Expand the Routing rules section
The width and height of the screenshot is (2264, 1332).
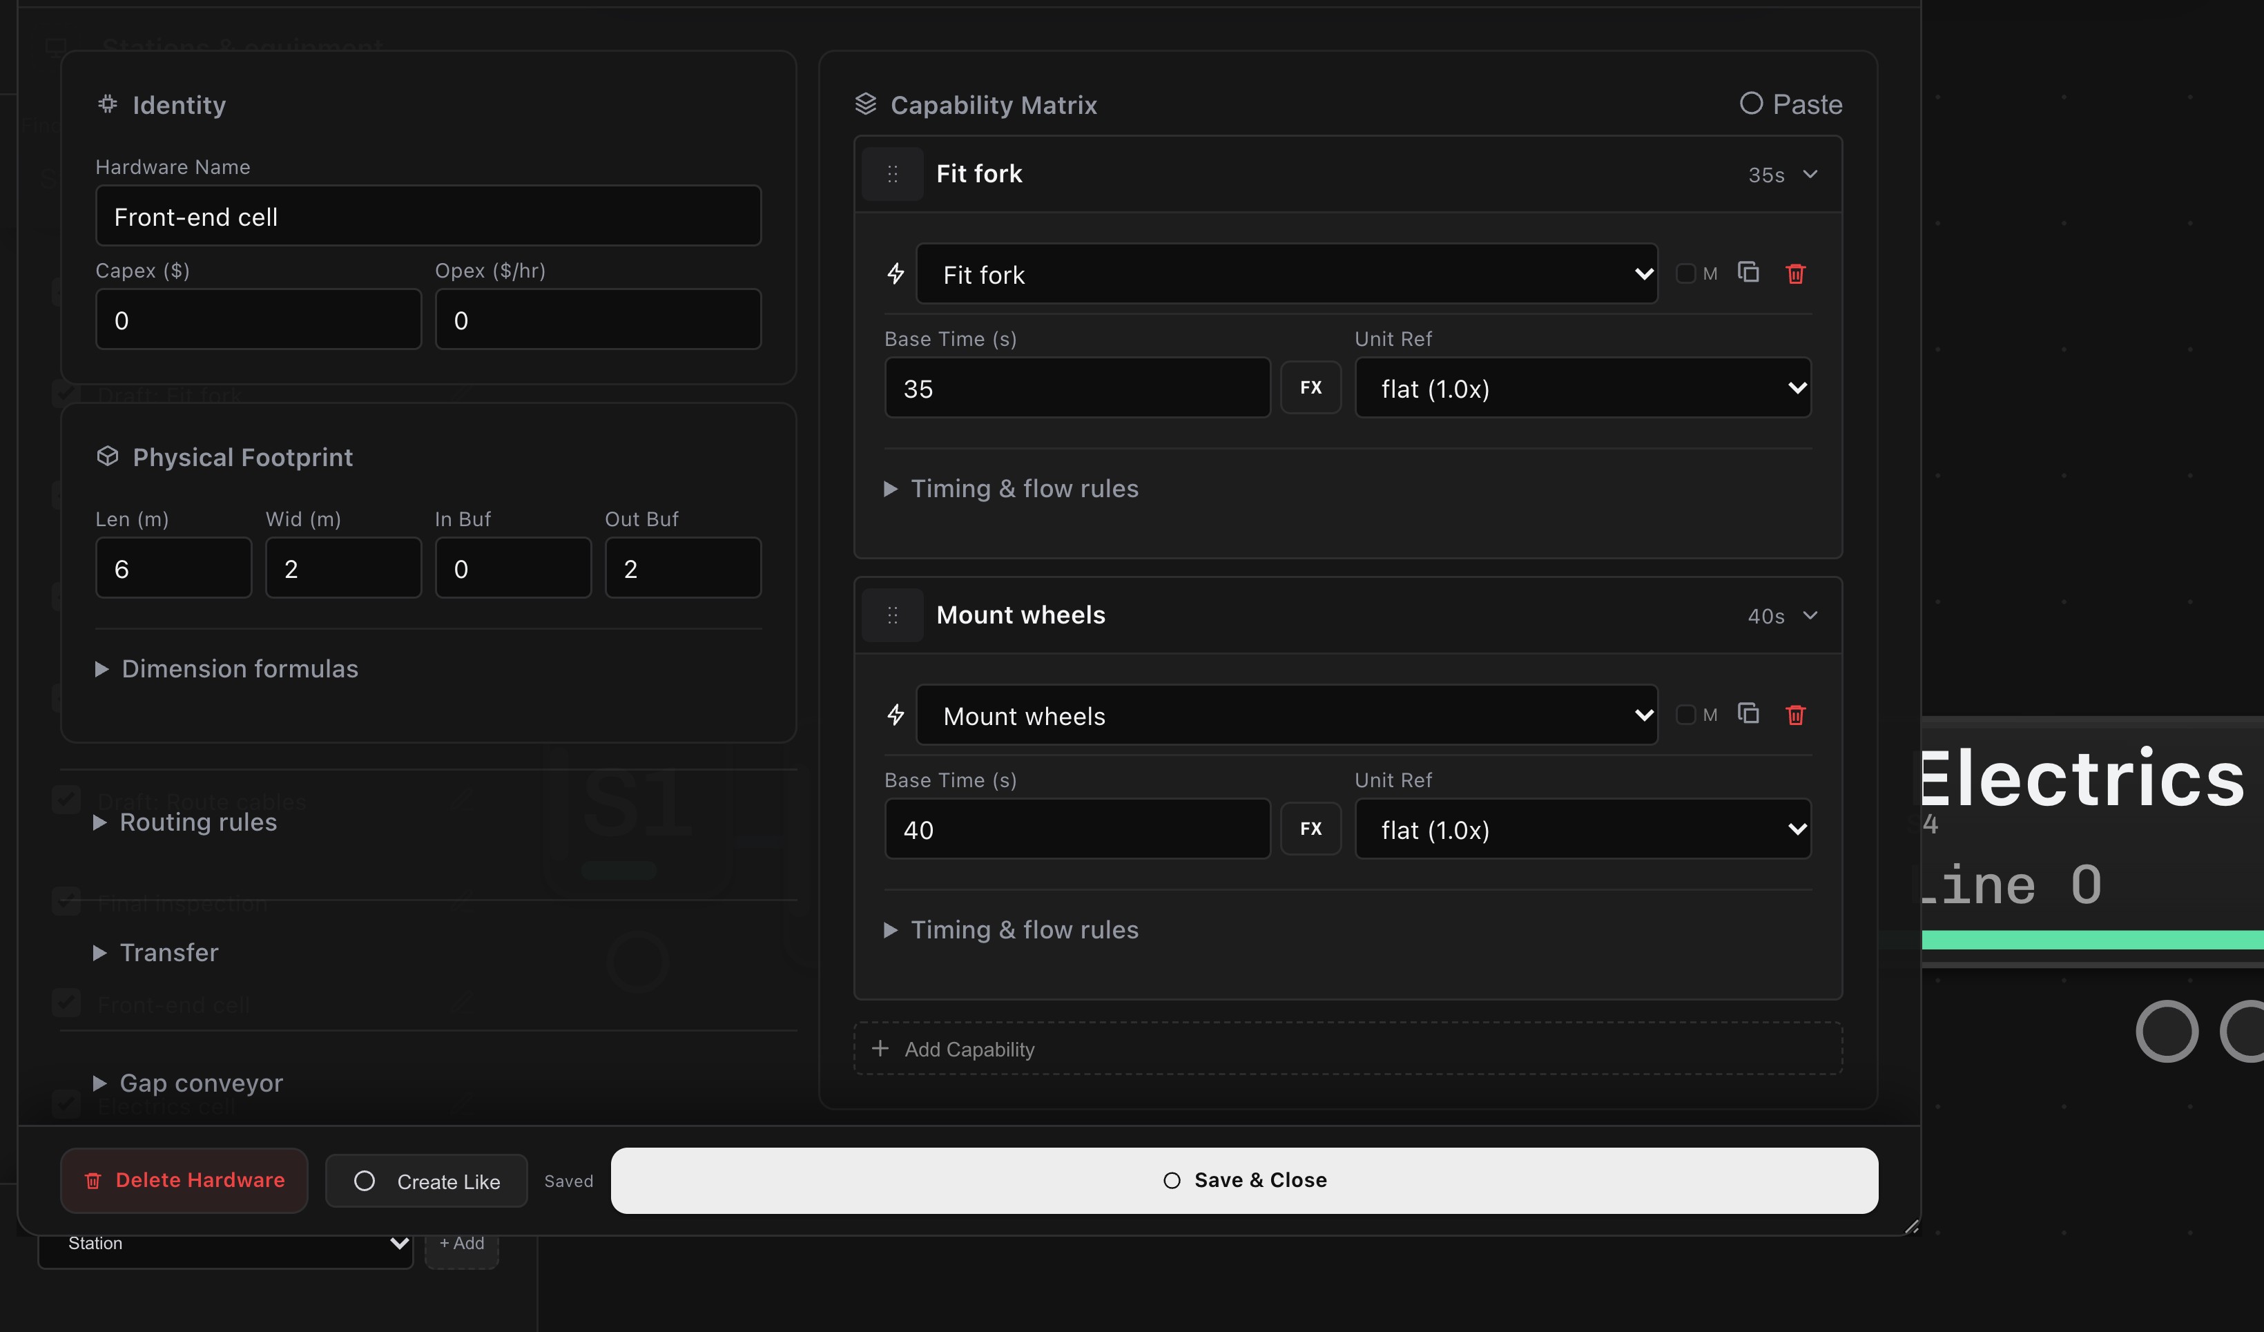point(185,822)
